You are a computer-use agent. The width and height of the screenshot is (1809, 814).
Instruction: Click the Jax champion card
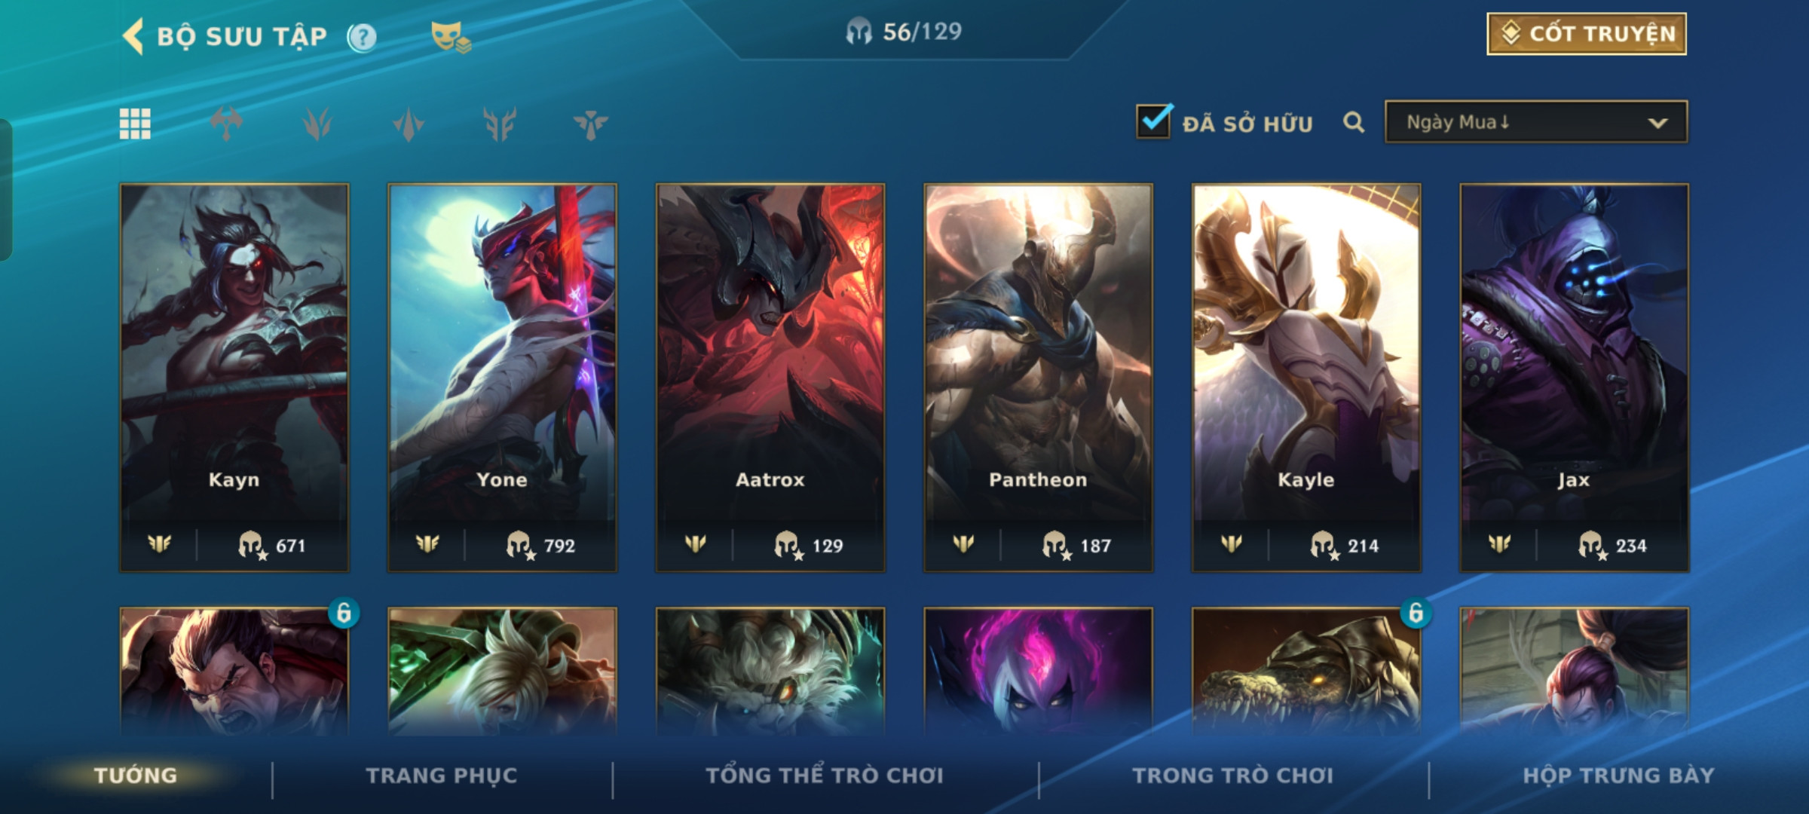(1575, 378)
